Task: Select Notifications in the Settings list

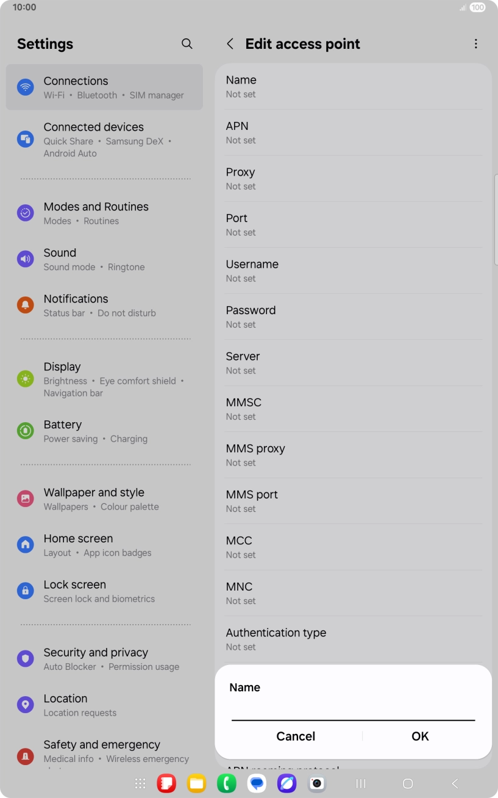Action: click(x=104, y=305)
